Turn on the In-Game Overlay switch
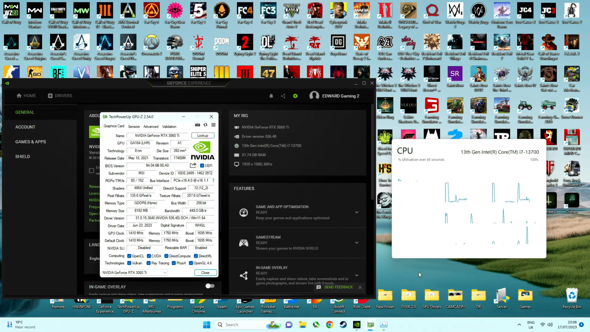This screenshot has width=590, height=332. (210, 286)
